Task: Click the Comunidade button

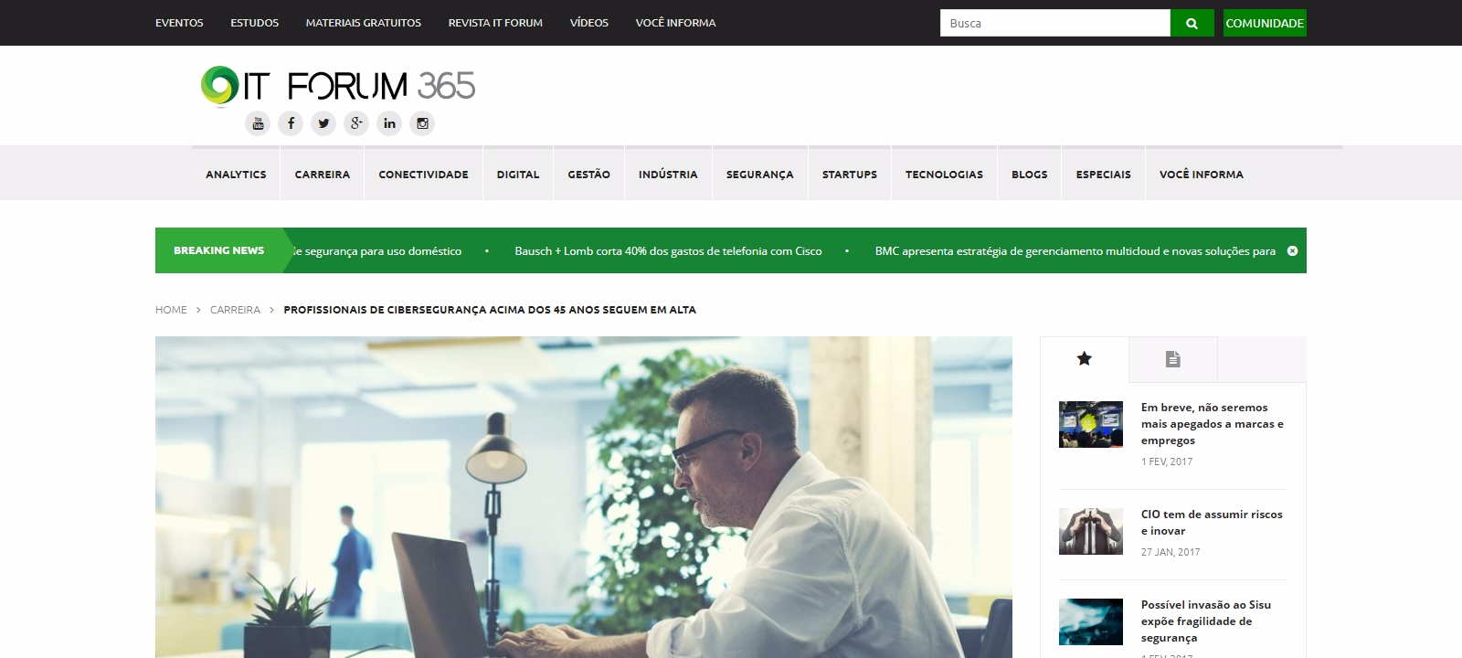Action: (x=1265, y=23)
